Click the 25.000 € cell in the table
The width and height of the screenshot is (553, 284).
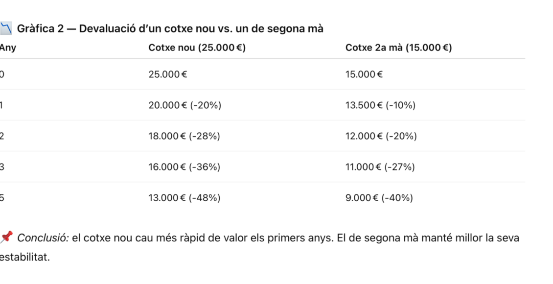(167, 74)
